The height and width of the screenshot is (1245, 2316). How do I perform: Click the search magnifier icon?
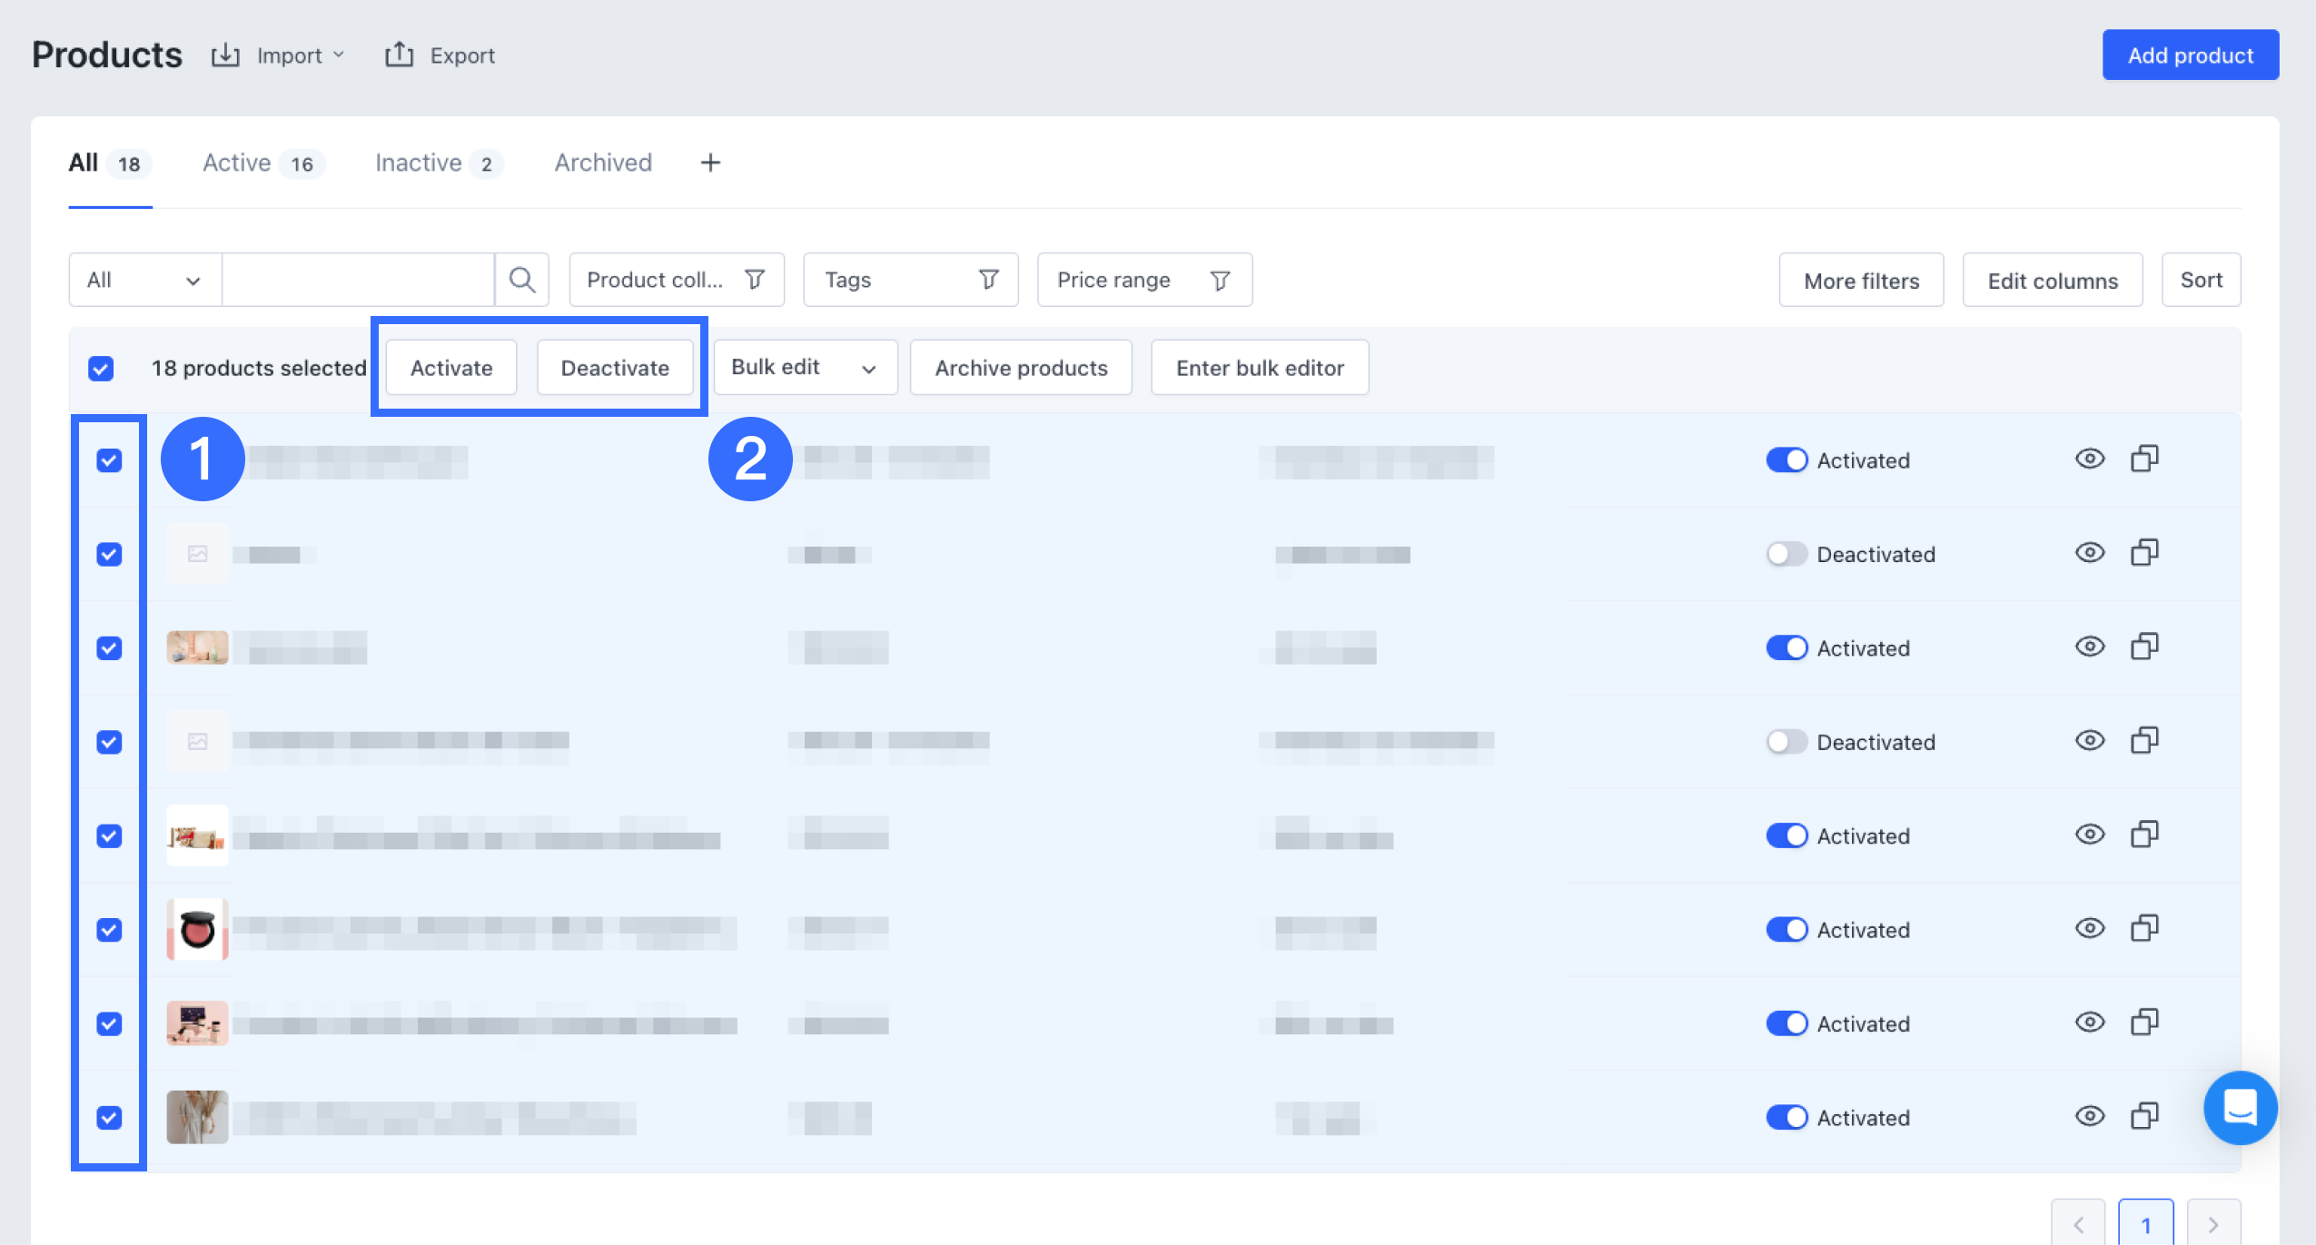point(521,280)
